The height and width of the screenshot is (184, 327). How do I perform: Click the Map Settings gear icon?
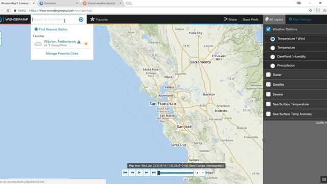click(290, 19)
